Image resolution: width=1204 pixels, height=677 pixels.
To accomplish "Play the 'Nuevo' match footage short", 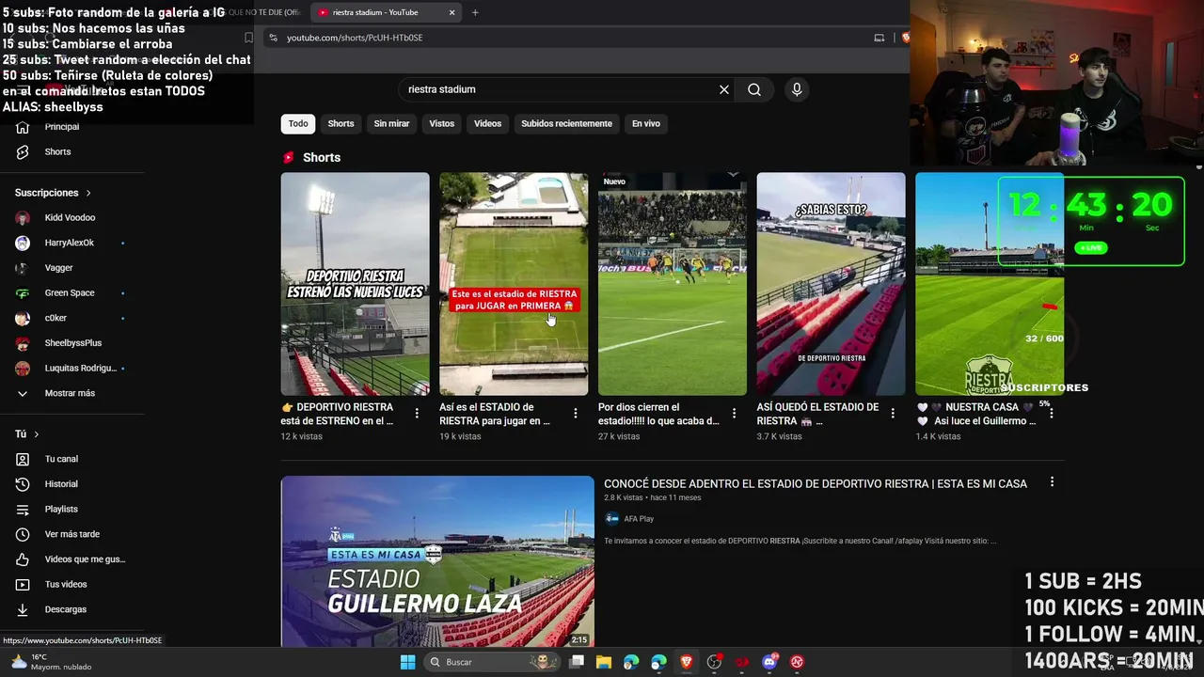I will 673,284.
